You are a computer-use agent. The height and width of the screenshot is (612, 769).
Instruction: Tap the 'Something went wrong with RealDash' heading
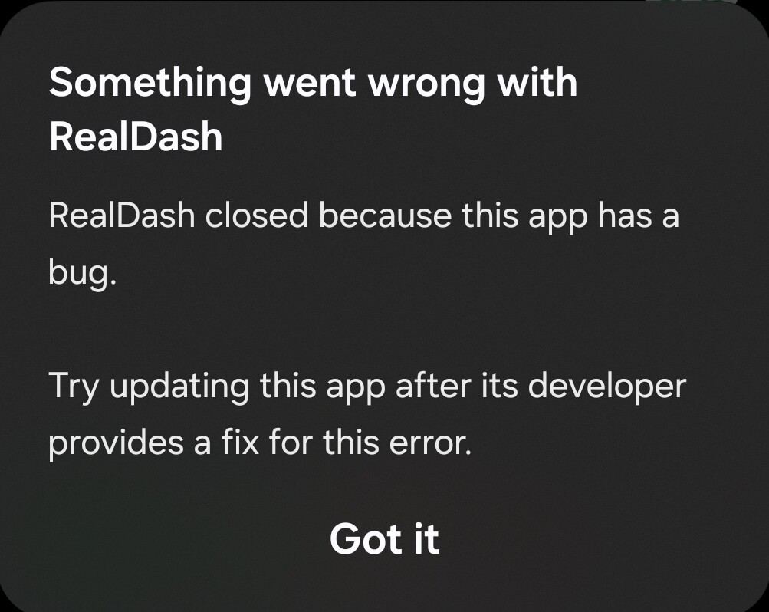tap(313, 109)
